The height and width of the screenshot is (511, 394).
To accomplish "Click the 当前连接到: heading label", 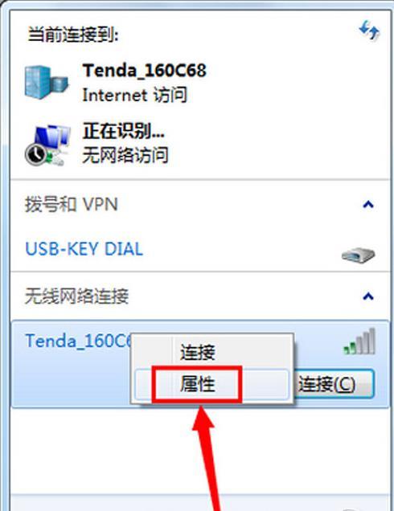I will click(x=72, y=35).
